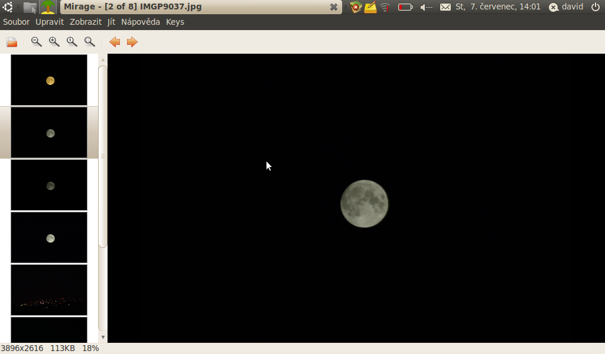
Task: Click the 3896x2616 resolution status text
Action: pyautogui.click(x=22, y=348)
